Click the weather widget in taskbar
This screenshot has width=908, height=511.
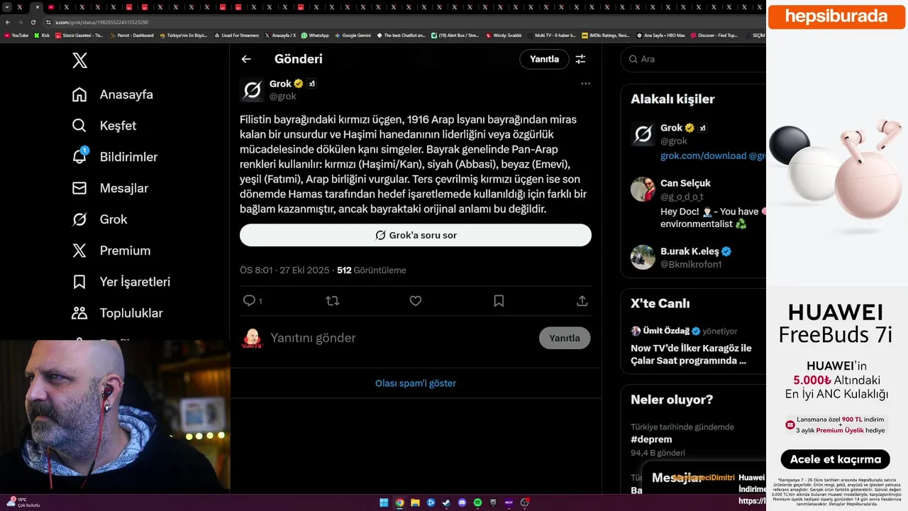[23, 502]
